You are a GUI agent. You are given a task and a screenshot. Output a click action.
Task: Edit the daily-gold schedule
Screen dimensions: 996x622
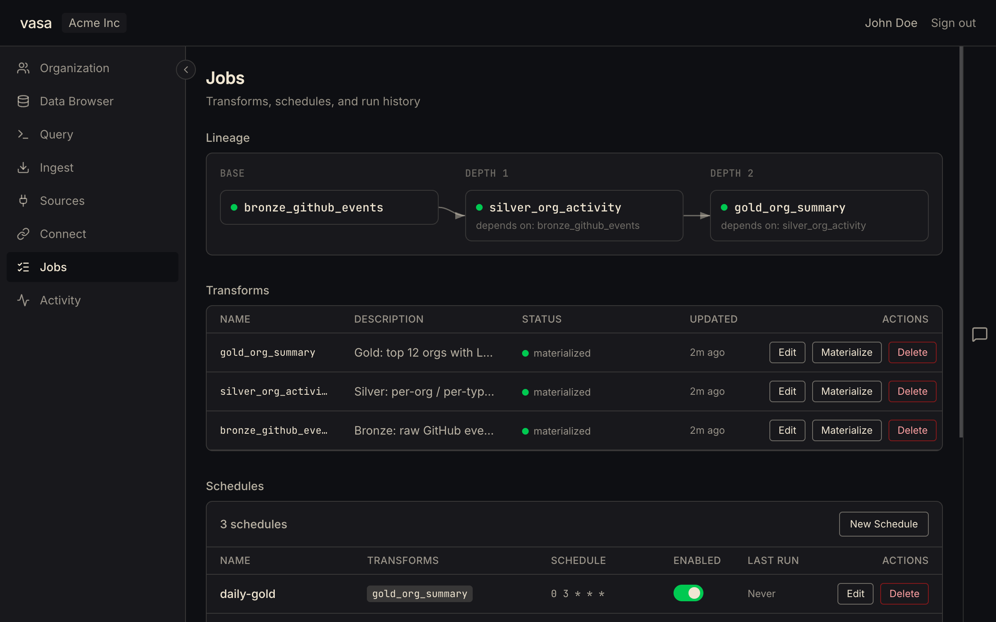[855, 594]
